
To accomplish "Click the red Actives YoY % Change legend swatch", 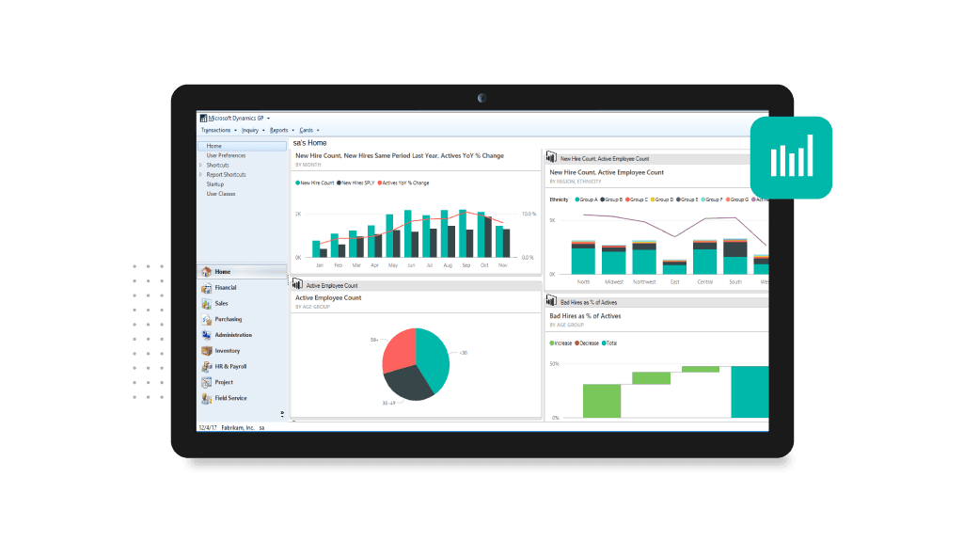I will (x=379, y=182).
